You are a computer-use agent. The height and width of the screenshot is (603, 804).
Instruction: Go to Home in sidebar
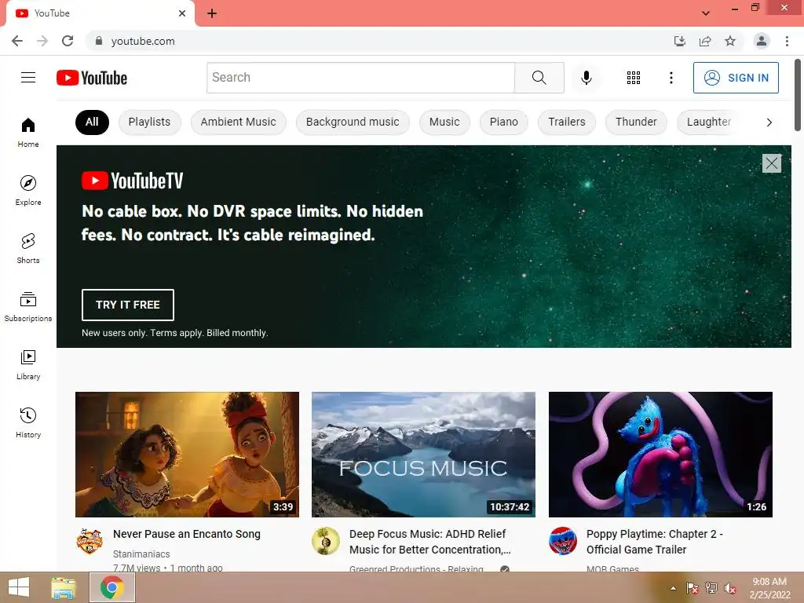tap(28, 132)
